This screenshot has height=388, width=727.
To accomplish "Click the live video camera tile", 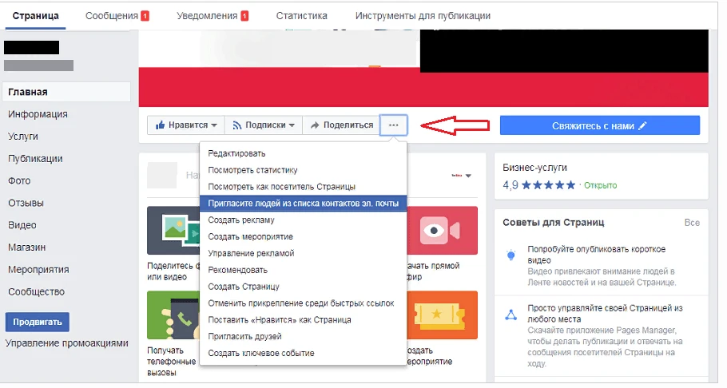I will [x=442, y=231].
